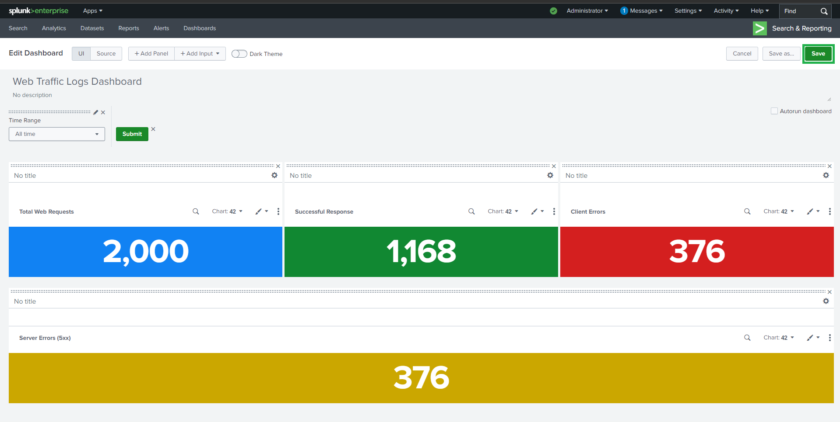The height and width of the screenshot is (422, 840).
Task: Delete the Total Web Requests panel
Action: tap(278, 166)
